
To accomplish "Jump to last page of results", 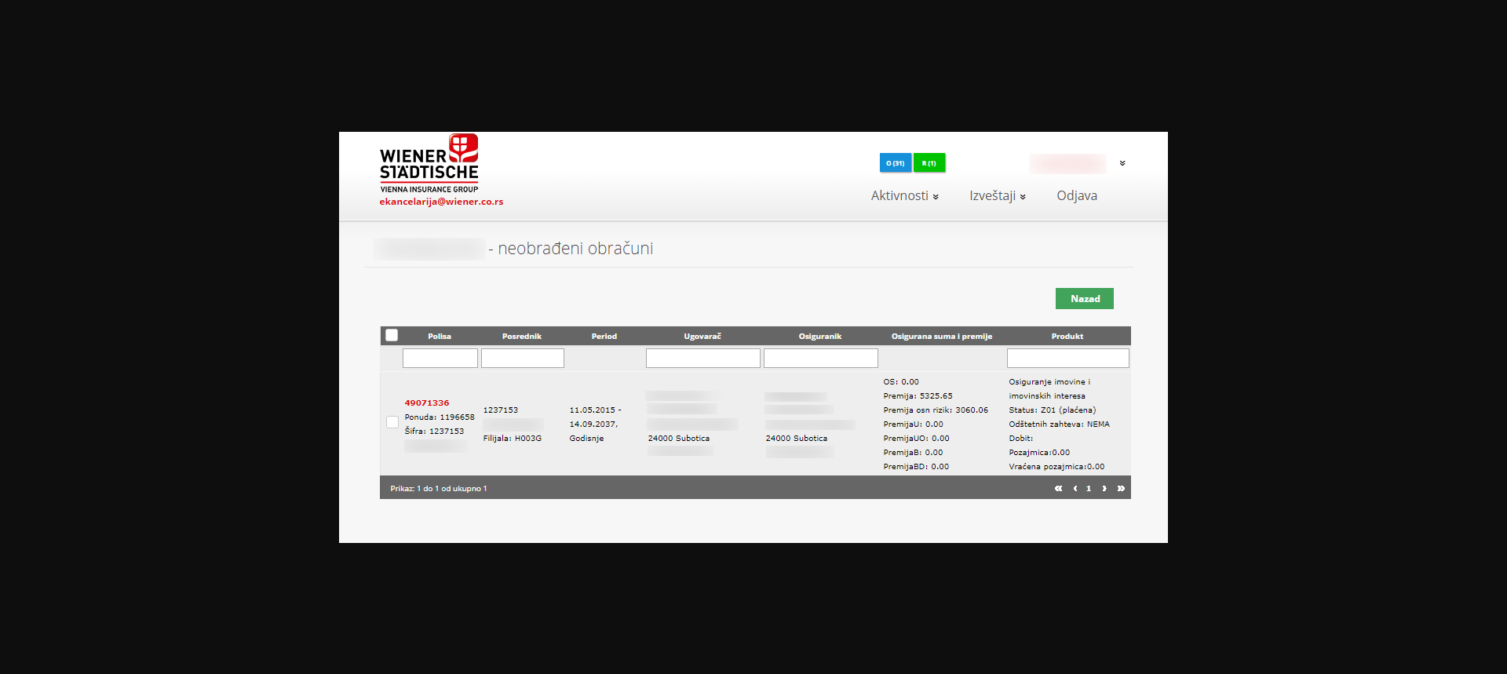I will pos(1121,489).
